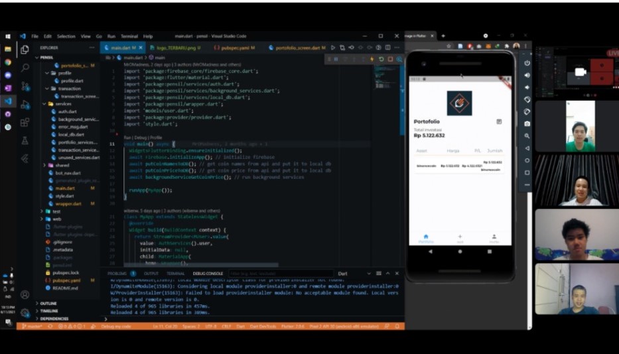Screen dimensions: 619x354
Task: Open the Source Control view
Action: [x=25, y=86]
